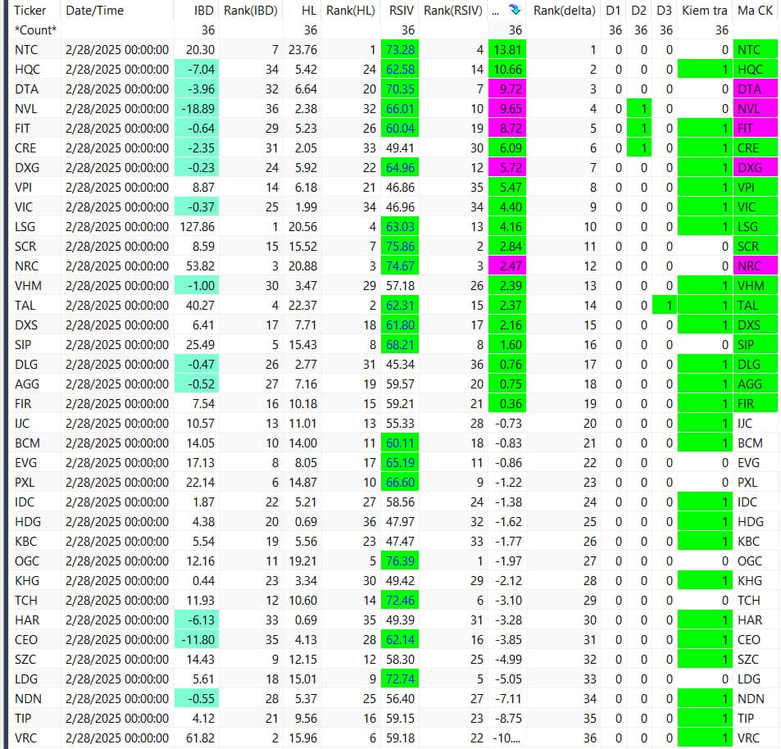
Task: Sort by the Kiem tra column header
Action: pyautogui.click(x=705, y=10)
